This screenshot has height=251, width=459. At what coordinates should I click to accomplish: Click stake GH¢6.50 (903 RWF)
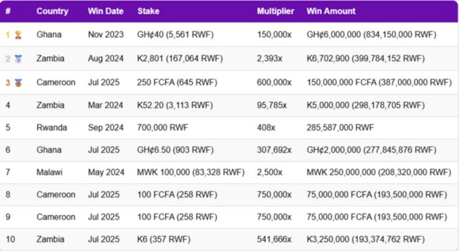[x=176, y=150]
